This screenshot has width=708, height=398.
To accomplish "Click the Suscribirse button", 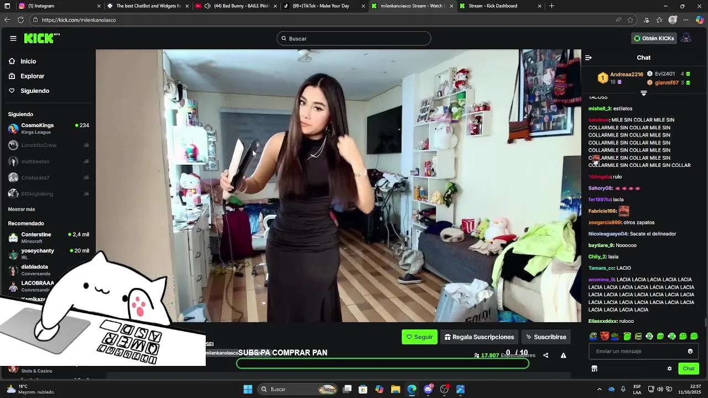I will (546, 337).
